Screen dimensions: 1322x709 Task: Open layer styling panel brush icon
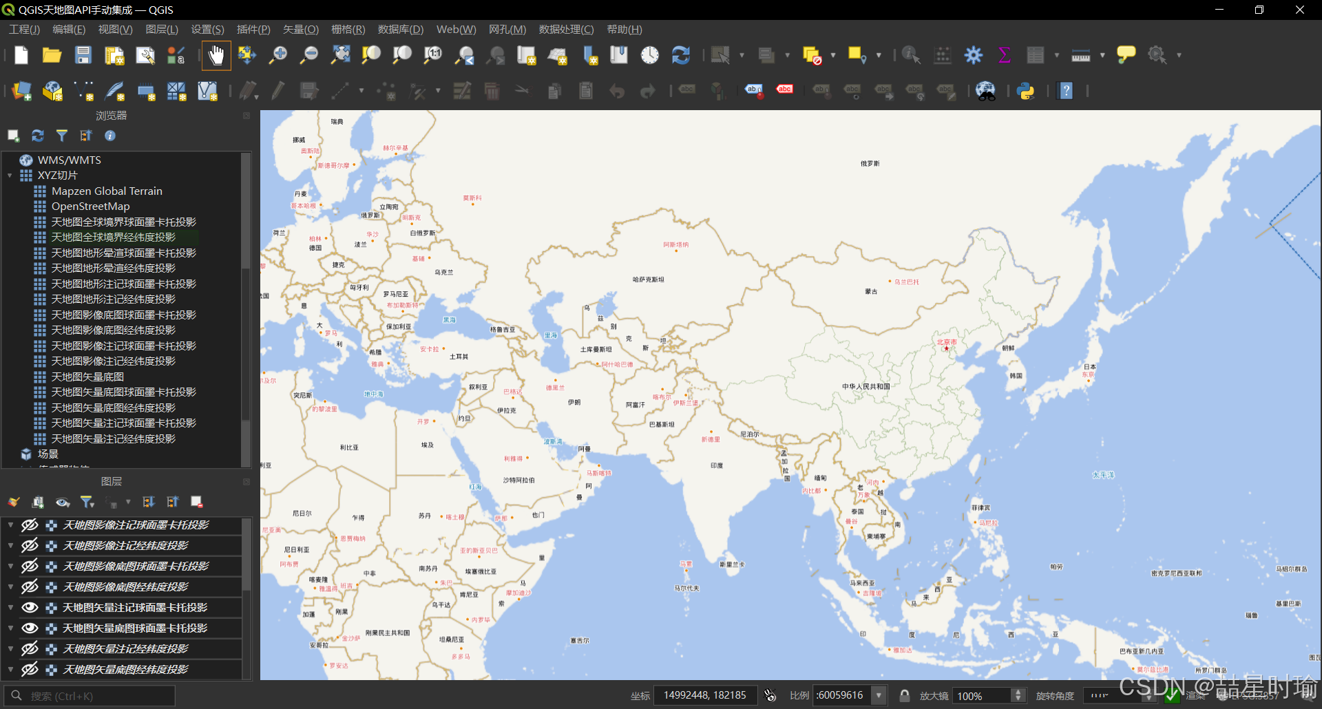coord(14,502)
